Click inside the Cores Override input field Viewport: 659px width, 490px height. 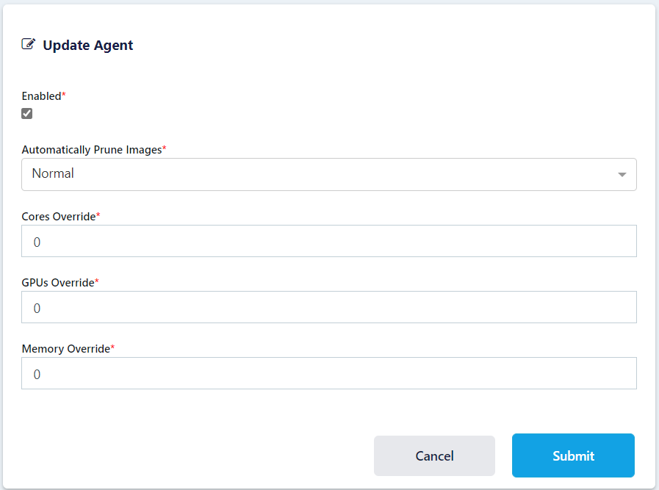329,240
